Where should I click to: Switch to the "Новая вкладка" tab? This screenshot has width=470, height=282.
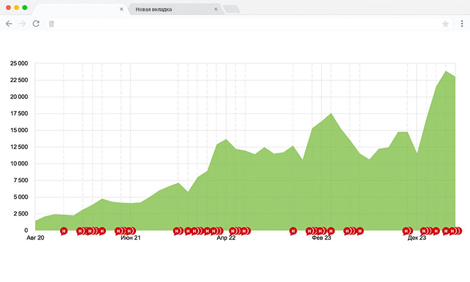pos(169,9)
